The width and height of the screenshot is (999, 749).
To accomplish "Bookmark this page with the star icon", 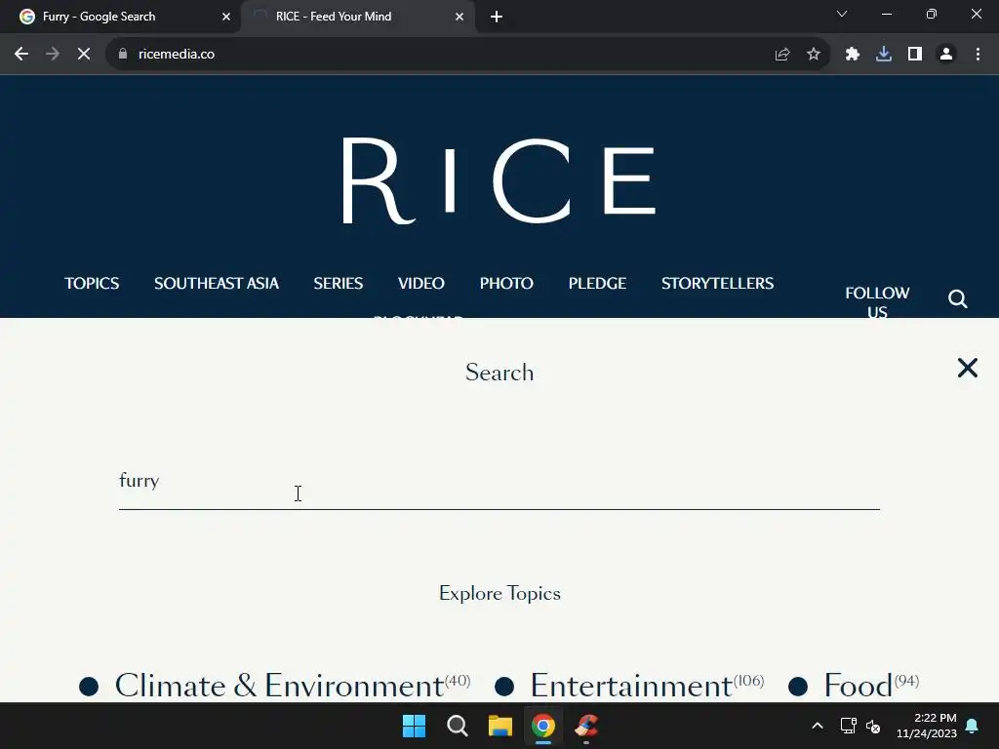I will point(814,55).
